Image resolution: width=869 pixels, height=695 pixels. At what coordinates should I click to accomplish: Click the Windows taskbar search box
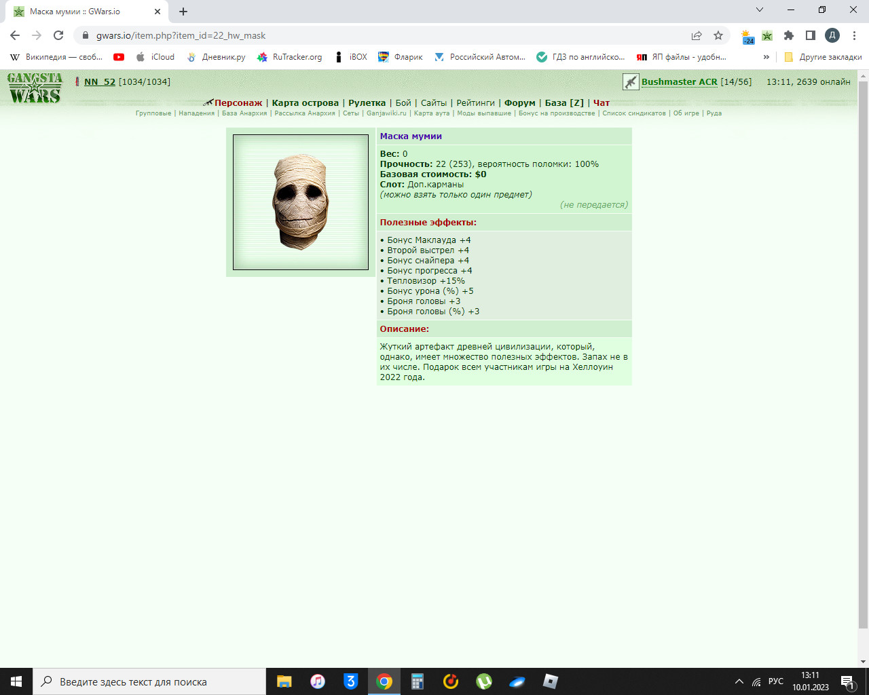149,681
